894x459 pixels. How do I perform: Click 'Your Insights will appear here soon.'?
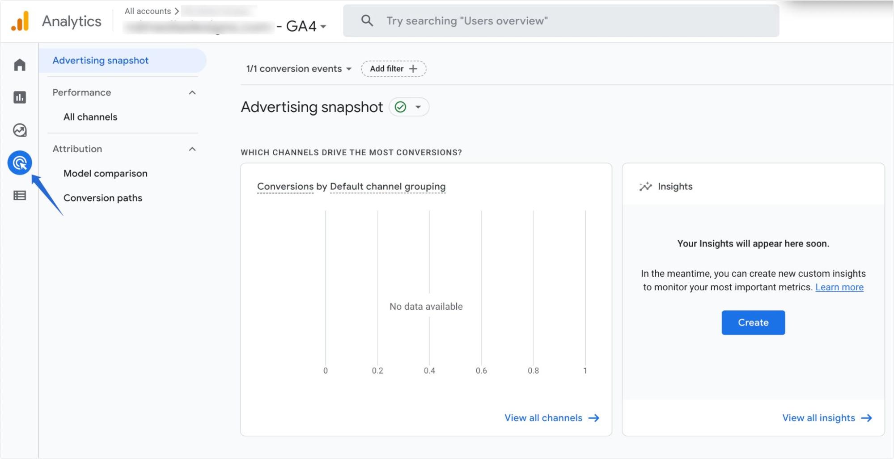[753, 244]
